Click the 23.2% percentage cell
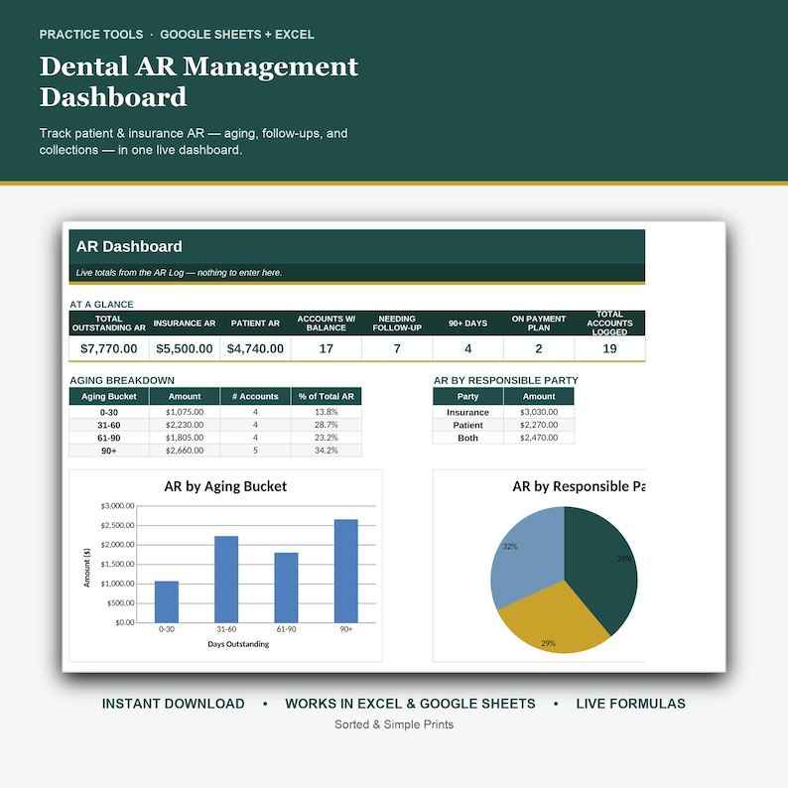788x788 pixels. (327, 438)
